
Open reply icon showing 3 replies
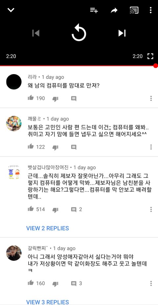[x=76, y=283]
